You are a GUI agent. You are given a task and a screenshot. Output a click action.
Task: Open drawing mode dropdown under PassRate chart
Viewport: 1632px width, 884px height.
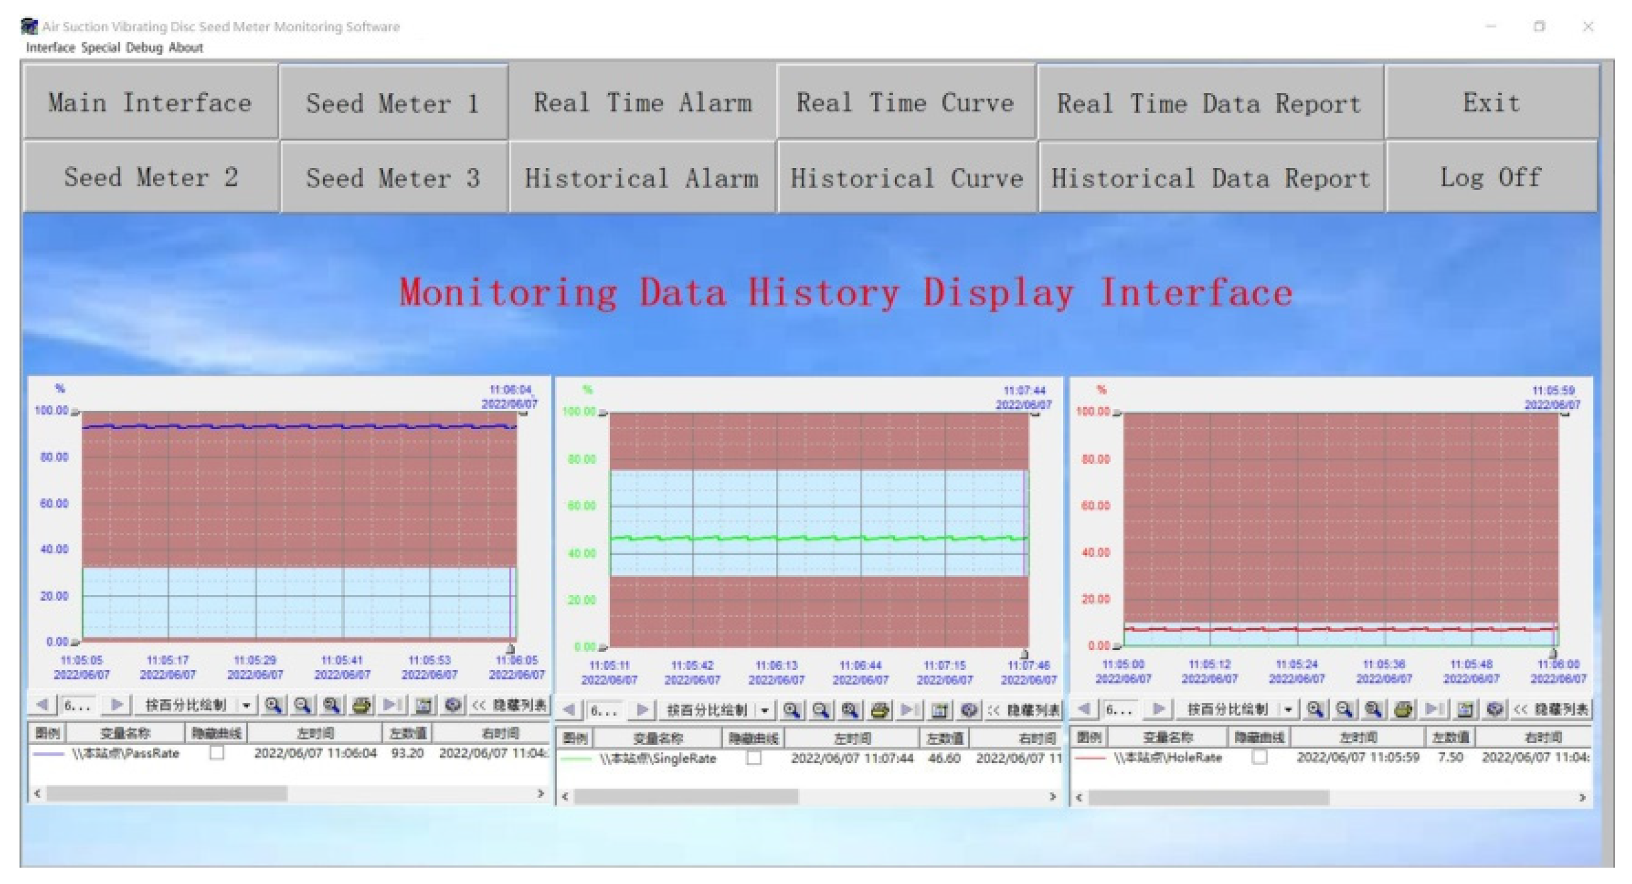pos(246,705)
